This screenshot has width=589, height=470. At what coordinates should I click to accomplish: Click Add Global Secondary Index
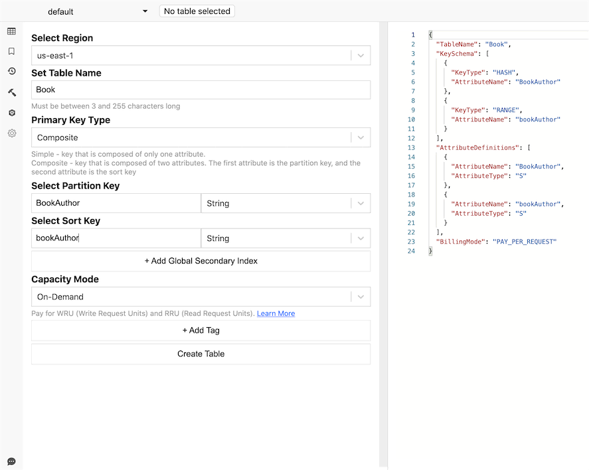pyautogui.click(x=201, y=261)
